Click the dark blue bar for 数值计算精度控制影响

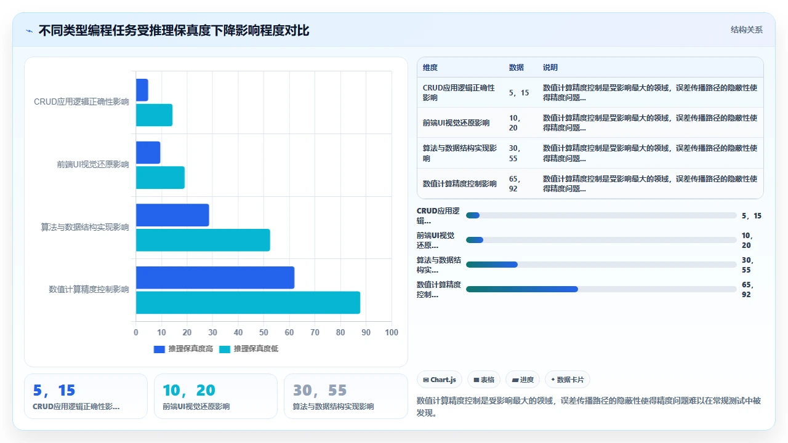tap(215, 277)
